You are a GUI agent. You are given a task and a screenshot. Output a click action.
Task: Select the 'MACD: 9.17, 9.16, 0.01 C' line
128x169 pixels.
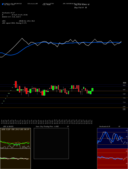[x=12, y=17]
